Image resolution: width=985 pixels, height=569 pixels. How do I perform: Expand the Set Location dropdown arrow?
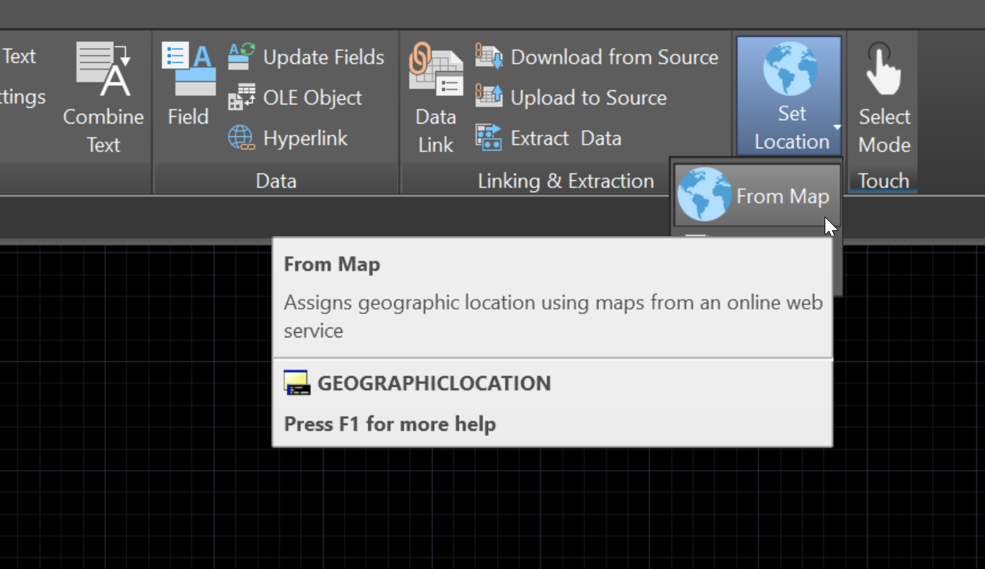tap(837, 128)
